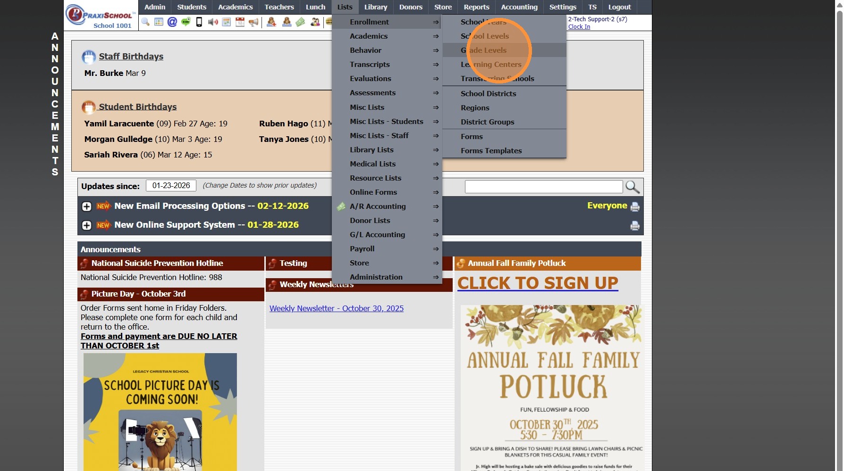Click the pin icon beside Weekly Newsletters
Screen dimensions: 844x471
tap(272, 285)
